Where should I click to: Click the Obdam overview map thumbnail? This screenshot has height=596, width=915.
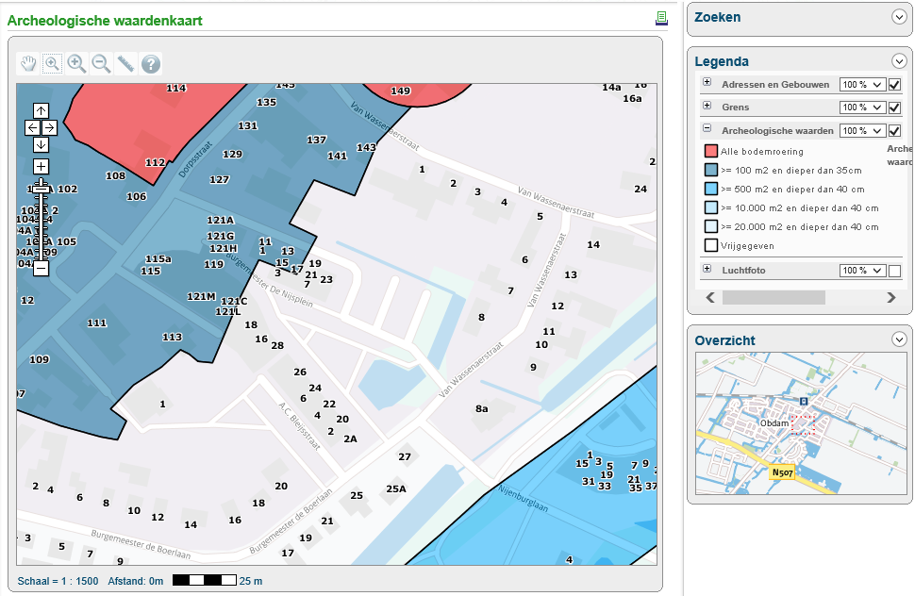click(801, 423)
